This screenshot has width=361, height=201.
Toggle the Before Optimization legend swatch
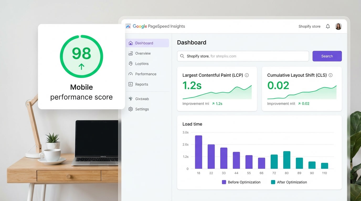(x=224, y=182)
